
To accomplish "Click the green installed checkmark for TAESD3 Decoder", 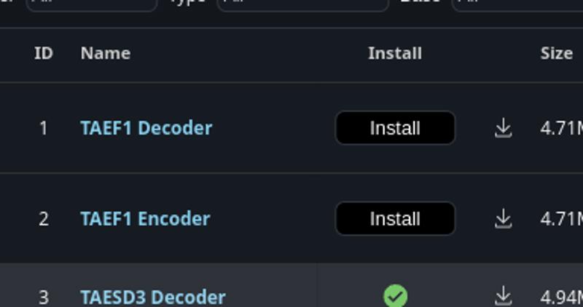I will [x=395, y=296].
